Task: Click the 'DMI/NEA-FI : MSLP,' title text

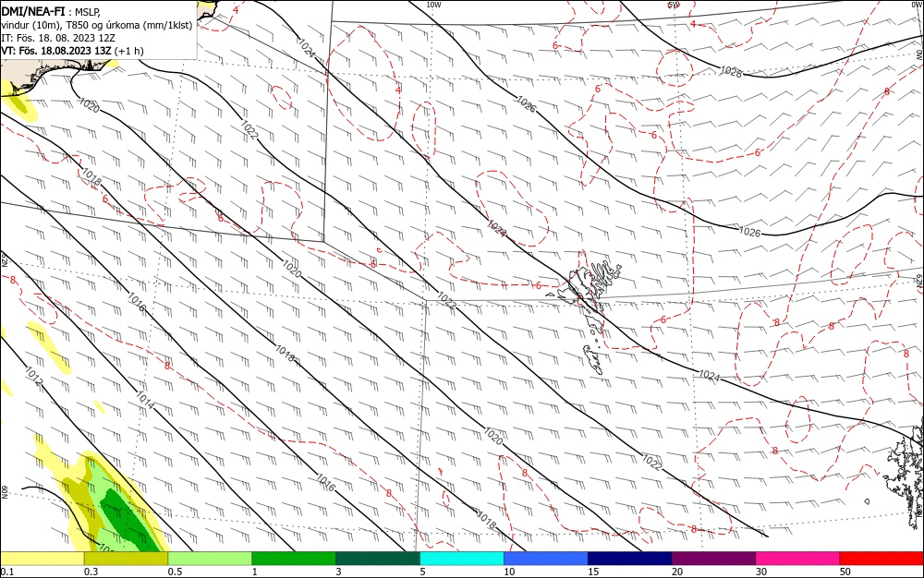Action: (52, 10)
